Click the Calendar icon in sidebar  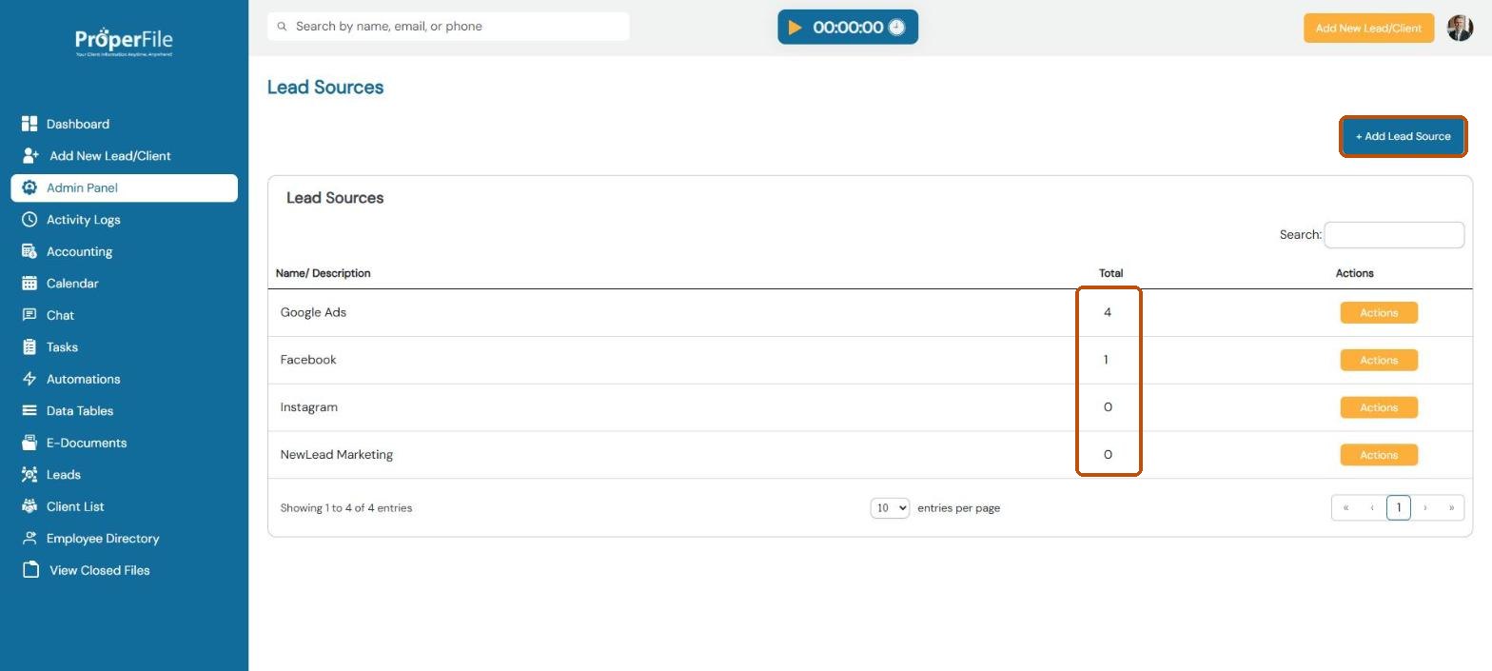point(29,284)
